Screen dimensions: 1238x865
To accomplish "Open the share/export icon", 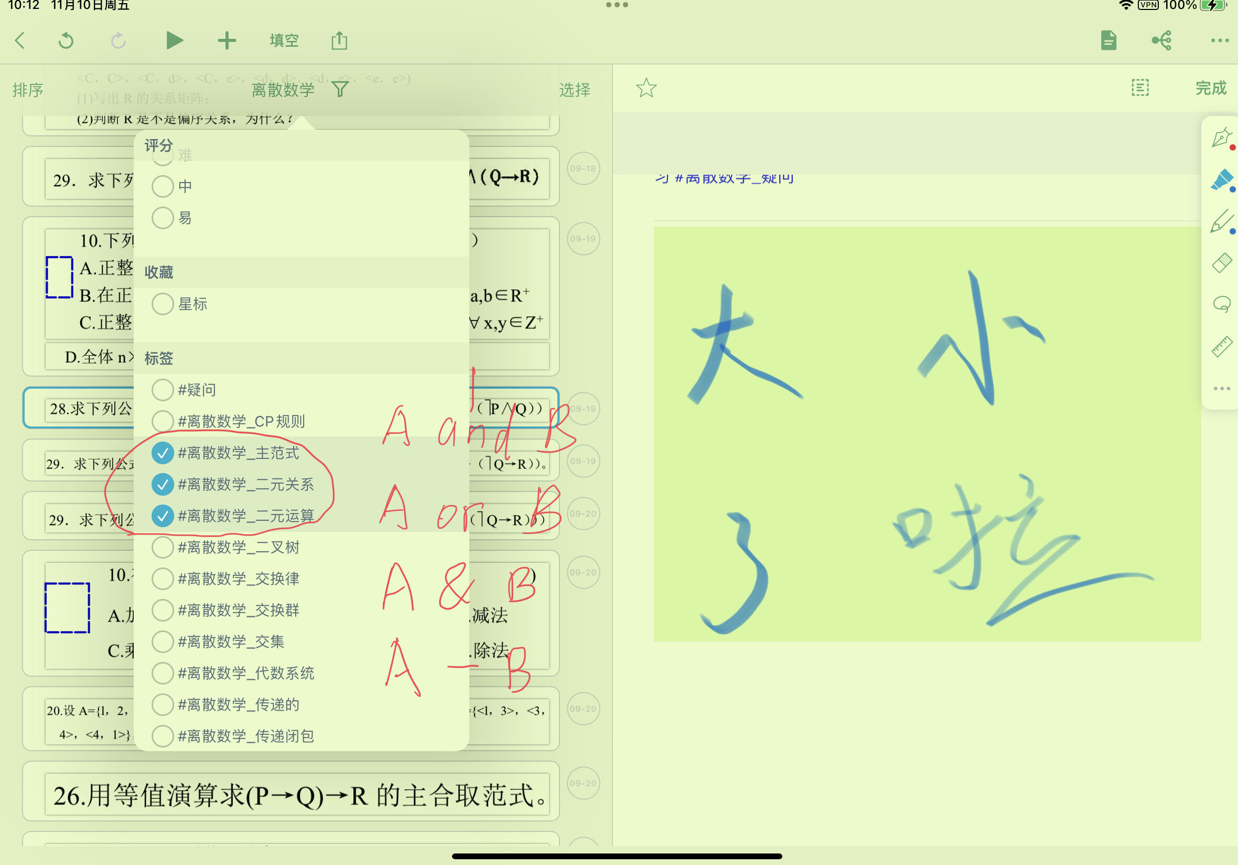I will coord(339,40).
